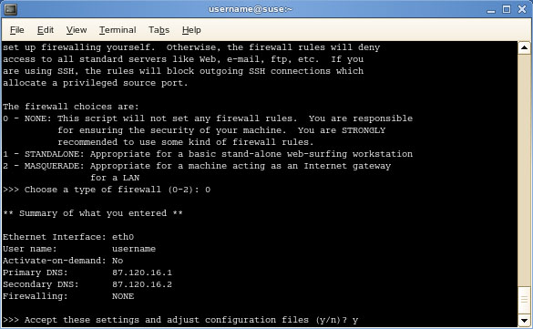Minimize the terminal window

coord(491,9)
